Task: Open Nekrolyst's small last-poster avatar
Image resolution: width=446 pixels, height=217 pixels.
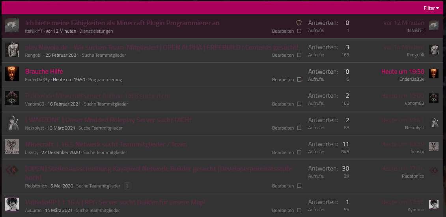Action: click(x=434, y=122)
